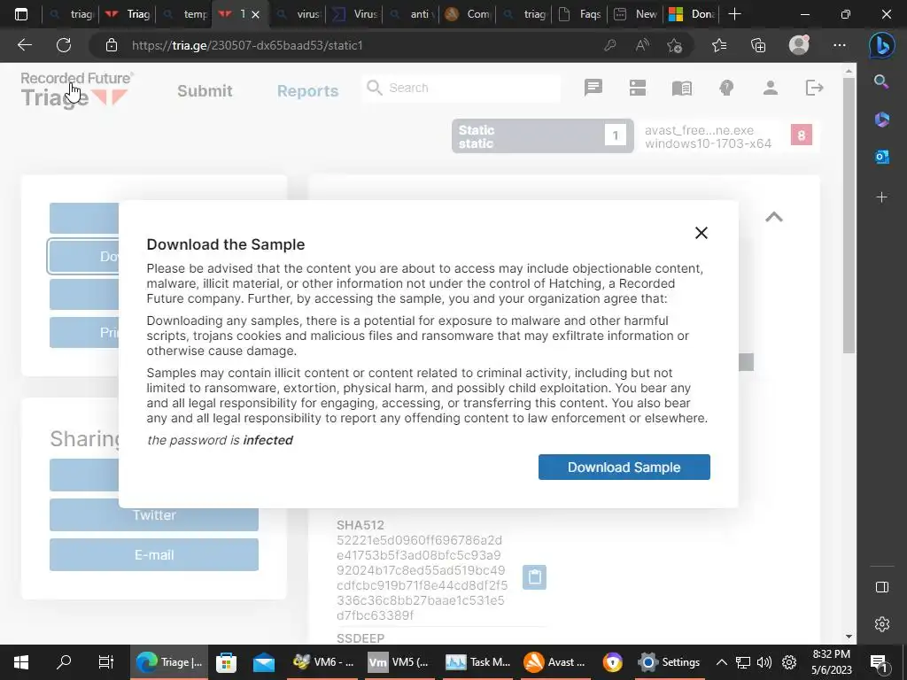Click the browser back arrow
The width and height of the screenshot is (907, 680).
(x=25, y=45)
